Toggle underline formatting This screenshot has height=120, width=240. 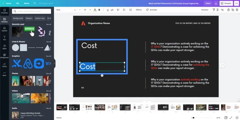click(x=108, y=10)
